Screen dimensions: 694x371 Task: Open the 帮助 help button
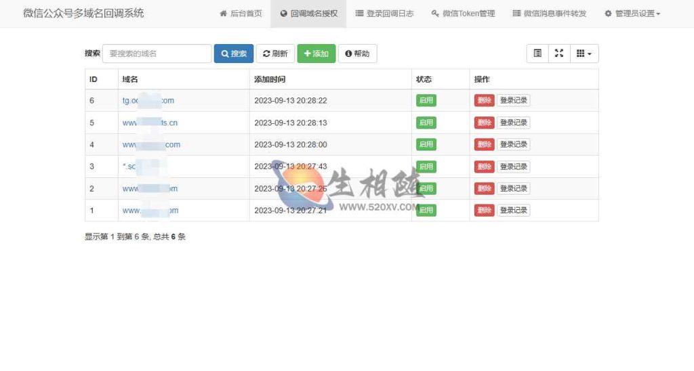point(357,53)
